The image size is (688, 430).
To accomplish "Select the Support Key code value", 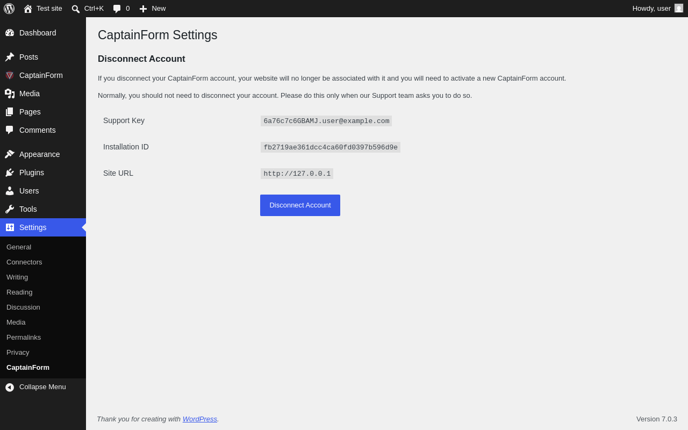I will tap(326, 121).
